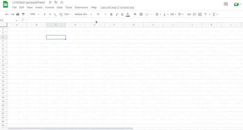Click the select-all corner box

tap(3, 25)
